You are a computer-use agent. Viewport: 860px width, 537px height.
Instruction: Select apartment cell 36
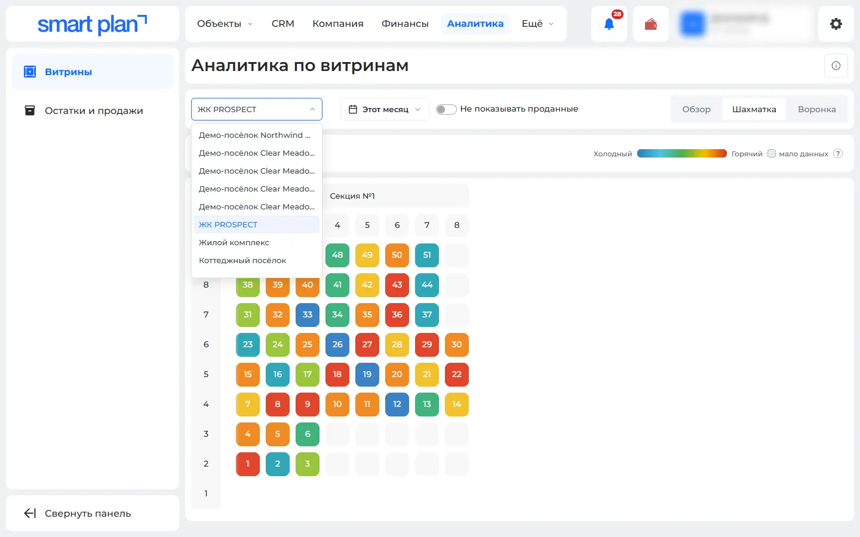397,314
